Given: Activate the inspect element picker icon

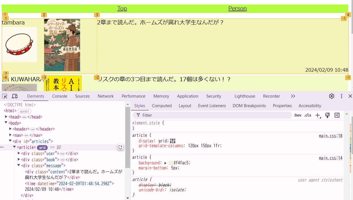Looking at the screenshot, I should [x=5, y=96].
